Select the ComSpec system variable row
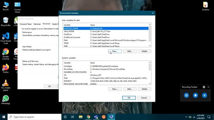The height and width of the screenshot is (120, 214). pos(106,66)
